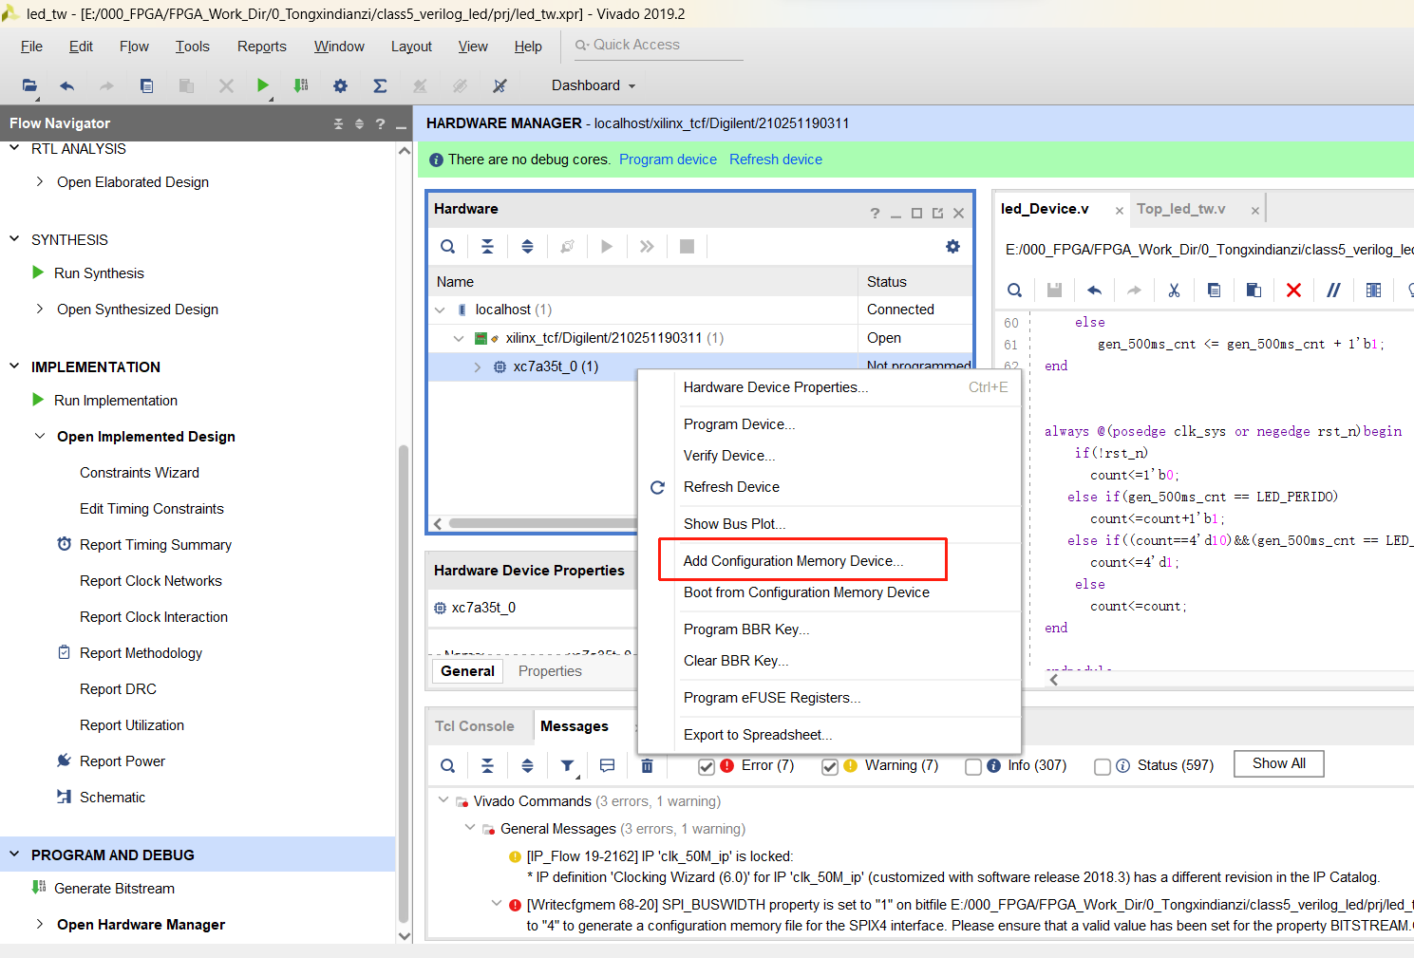The width and height of the screenshot is (1414, 958).
Task: Expand Open Synthesized Design
Action: point(39,309)
